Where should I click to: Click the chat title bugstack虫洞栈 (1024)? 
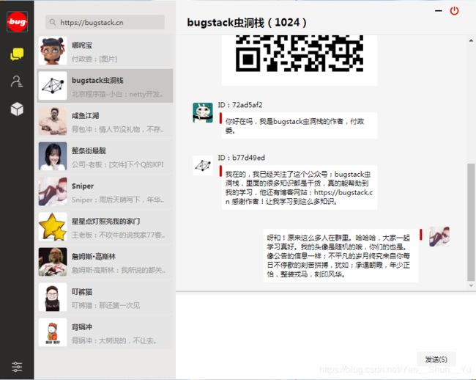click(x=247, y=23)
